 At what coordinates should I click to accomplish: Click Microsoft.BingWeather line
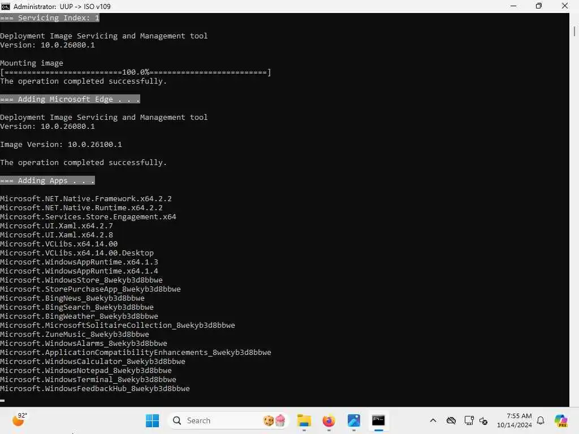(79, 316)
